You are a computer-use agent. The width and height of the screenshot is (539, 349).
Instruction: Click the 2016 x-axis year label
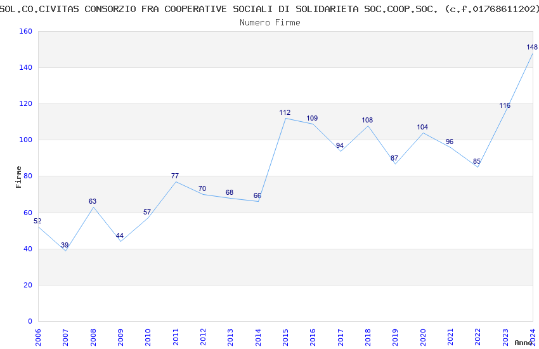(x=313, y=338)
